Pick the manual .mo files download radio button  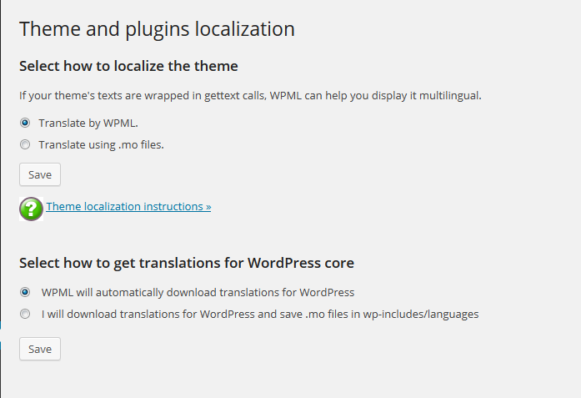pyautogui.click(x=25, y=315)
